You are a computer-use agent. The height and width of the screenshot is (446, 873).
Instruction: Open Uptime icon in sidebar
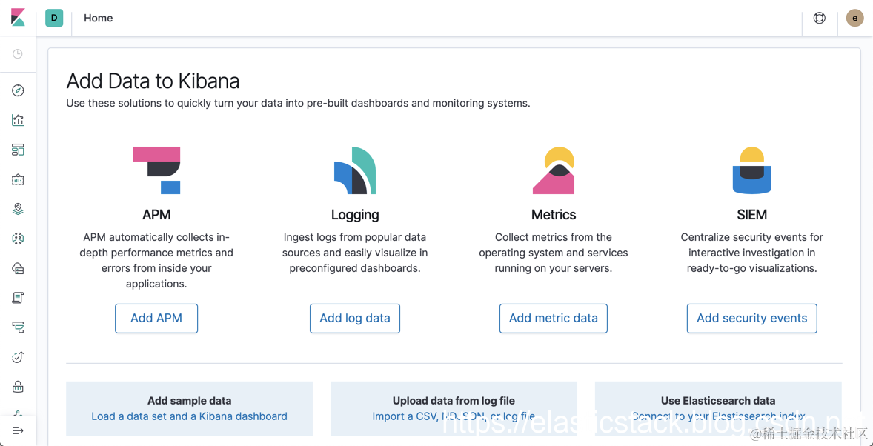click(x=18, y=357)
